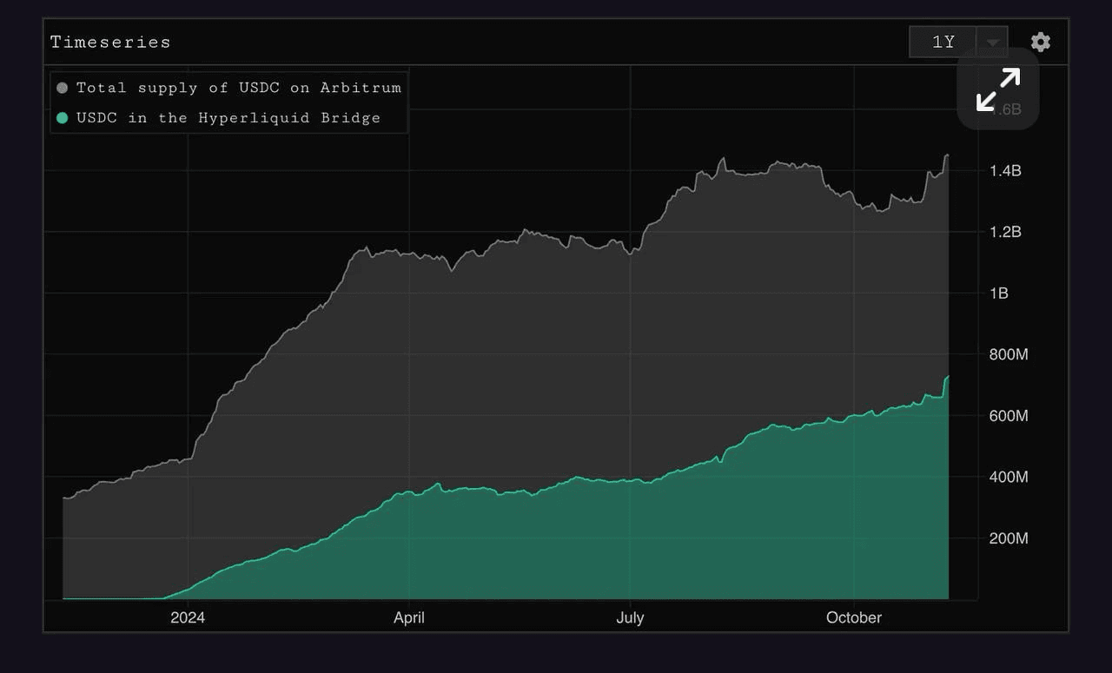Viewport: 1112px width, 673px height.
Task: Click the 800M y-axis label
Action: pyautogui.click(x=1009, y=354)
